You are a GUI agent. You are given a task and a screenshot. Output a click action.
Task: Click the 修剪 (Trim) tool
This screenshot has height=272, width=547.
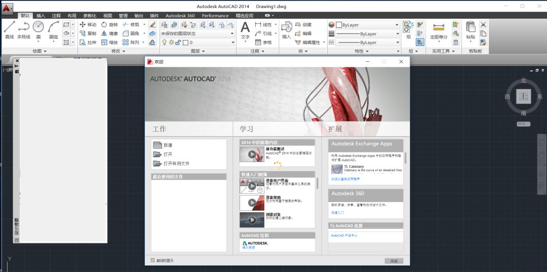131,25
